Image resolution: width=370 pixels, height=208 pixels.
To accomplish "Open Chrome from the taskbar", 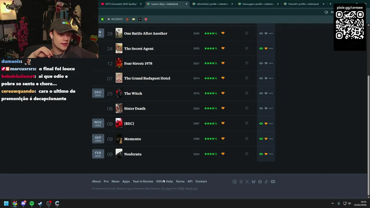I will [15, 203].
